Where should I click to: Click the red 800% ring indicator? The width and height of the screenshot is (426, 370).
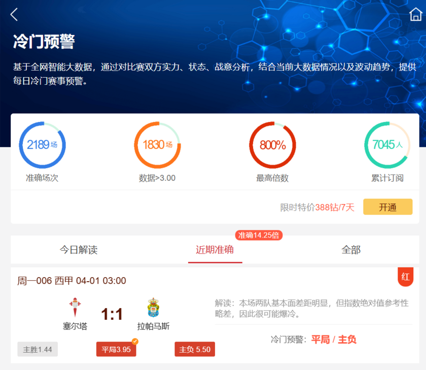click(x=272, y=145)
